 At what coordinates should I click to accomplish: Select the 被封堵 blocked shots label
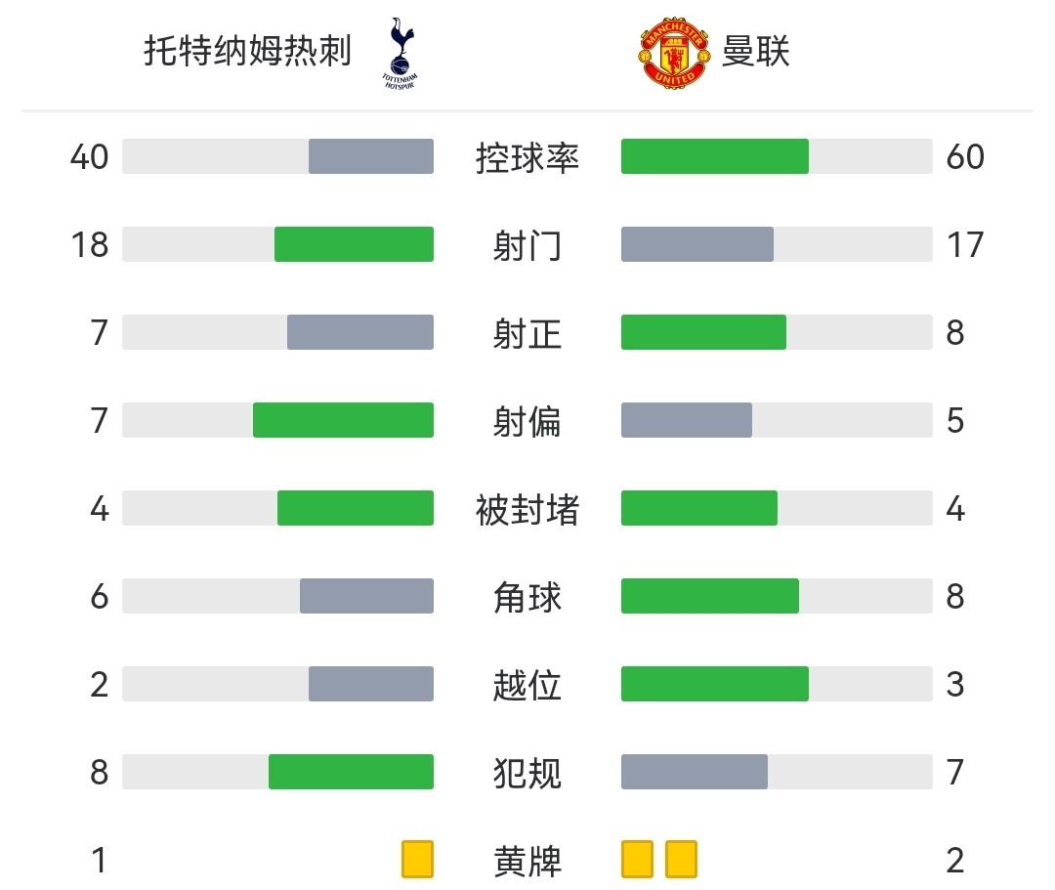click(527, 509)
